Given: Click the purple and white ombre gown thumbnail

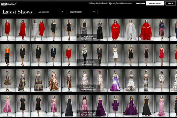Looking at the screenshot, I should tap(115, 80).
